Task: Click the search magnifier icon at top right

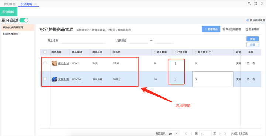Action: 249,4
